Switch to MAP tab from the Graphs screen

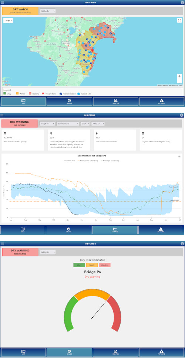[x=23, y=230]
